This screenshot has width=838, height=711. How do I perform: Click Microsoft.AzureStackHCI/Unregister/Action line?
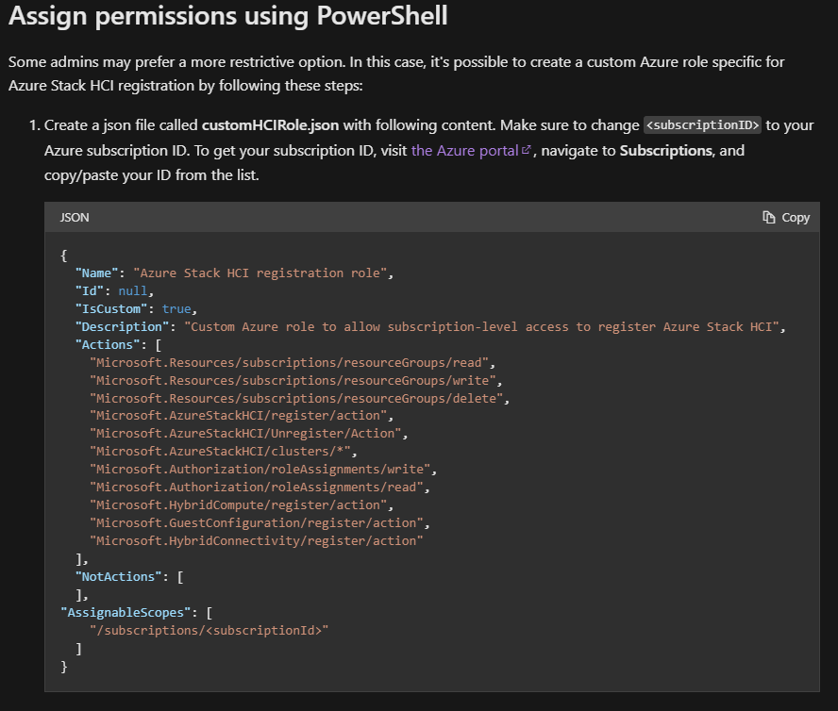pos(246,433)
